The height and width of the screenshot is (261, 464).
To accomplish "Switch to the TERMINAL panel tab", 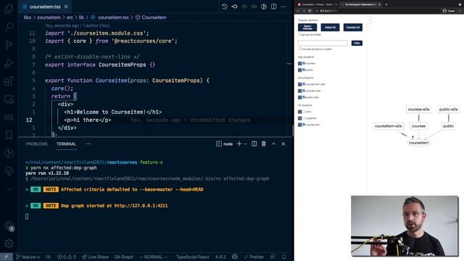I will coord(66,144).
